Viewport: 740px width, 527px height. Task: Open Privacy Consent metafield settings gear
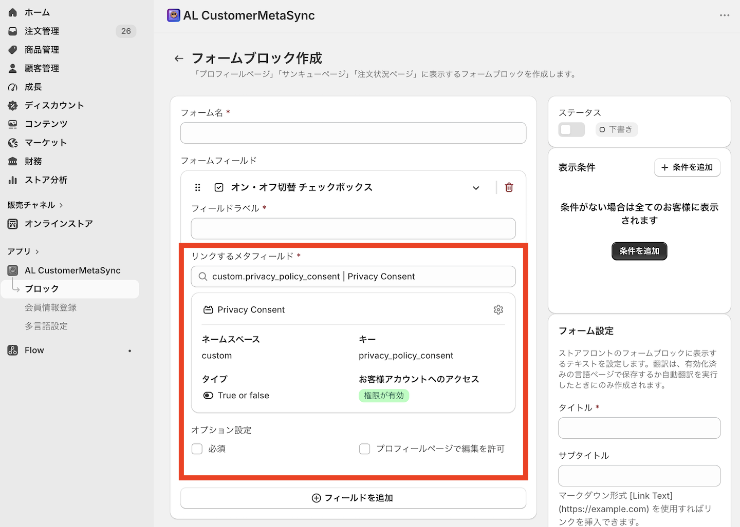pos(498,309)
